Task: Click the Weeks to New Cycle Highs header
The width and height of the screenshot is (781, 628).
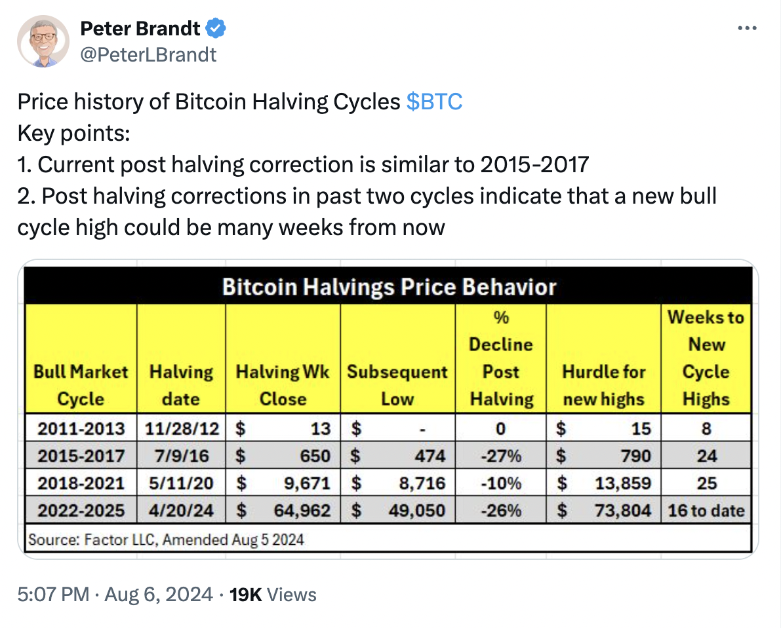Action: click(x=706, y=358)
